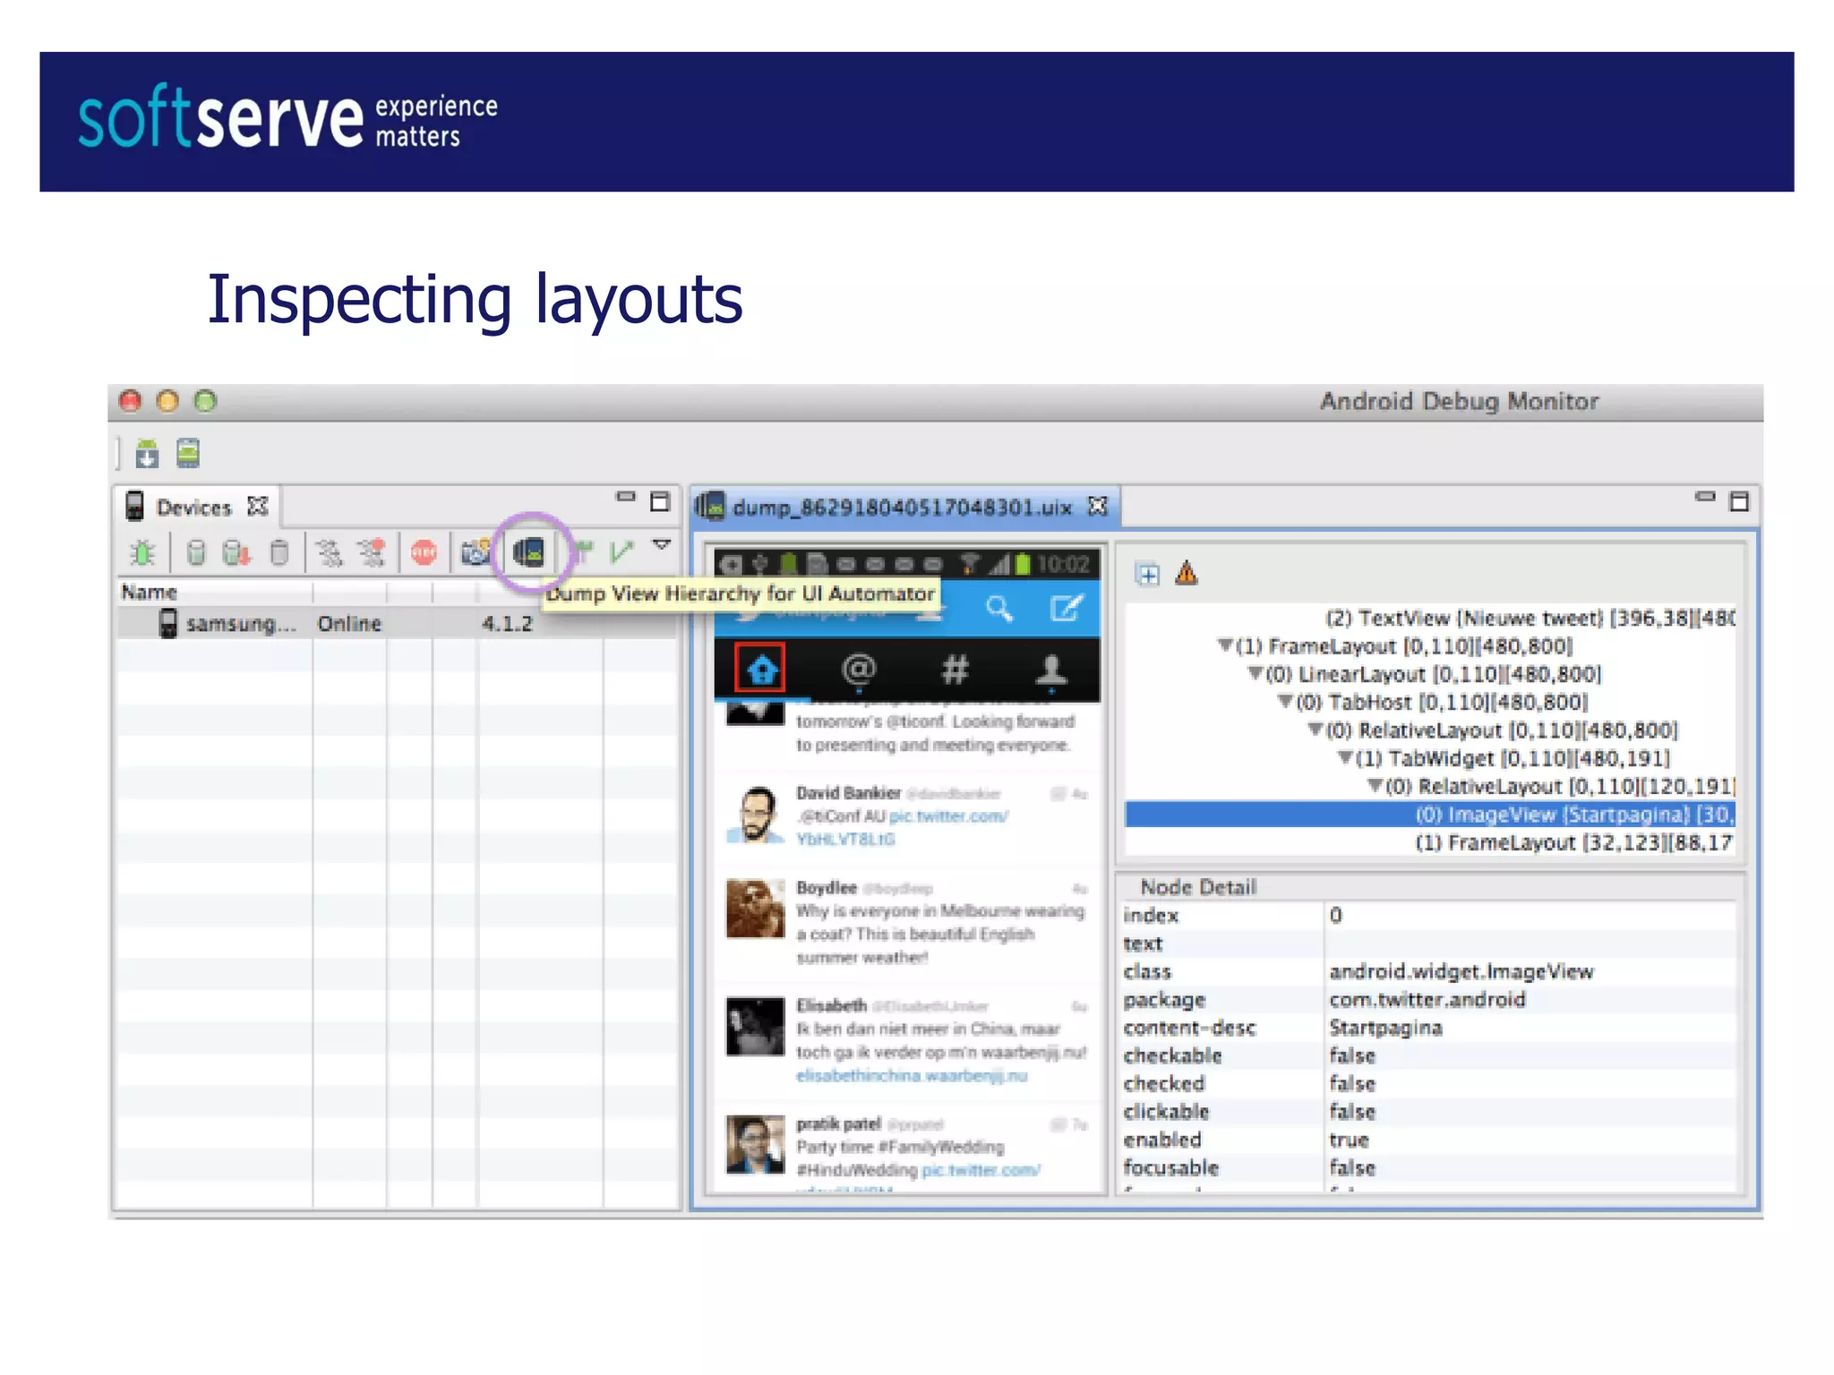Close the Devices tab

[x=258, y=507]
